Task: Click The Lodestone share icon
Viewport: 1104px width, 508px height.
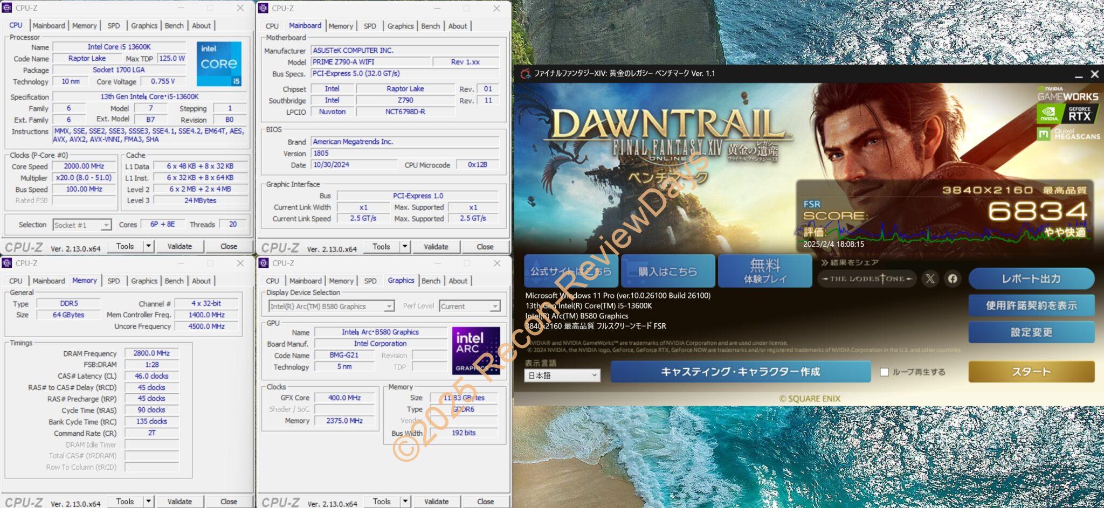Action: (x=867, y=279)
